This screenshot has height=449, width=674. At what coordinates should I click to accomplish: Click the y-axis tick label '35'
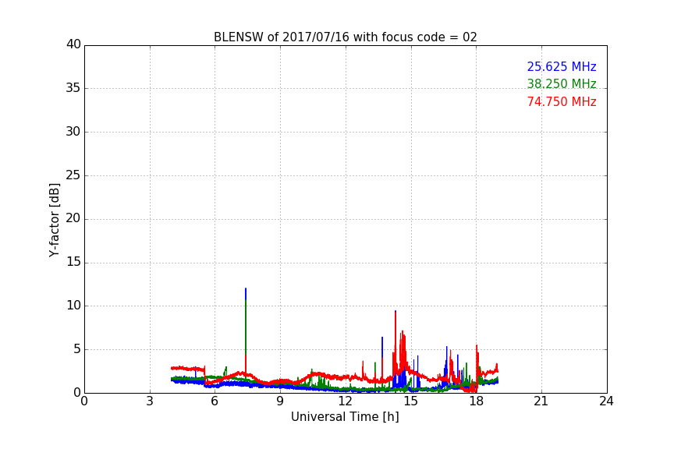coord(73,88)
